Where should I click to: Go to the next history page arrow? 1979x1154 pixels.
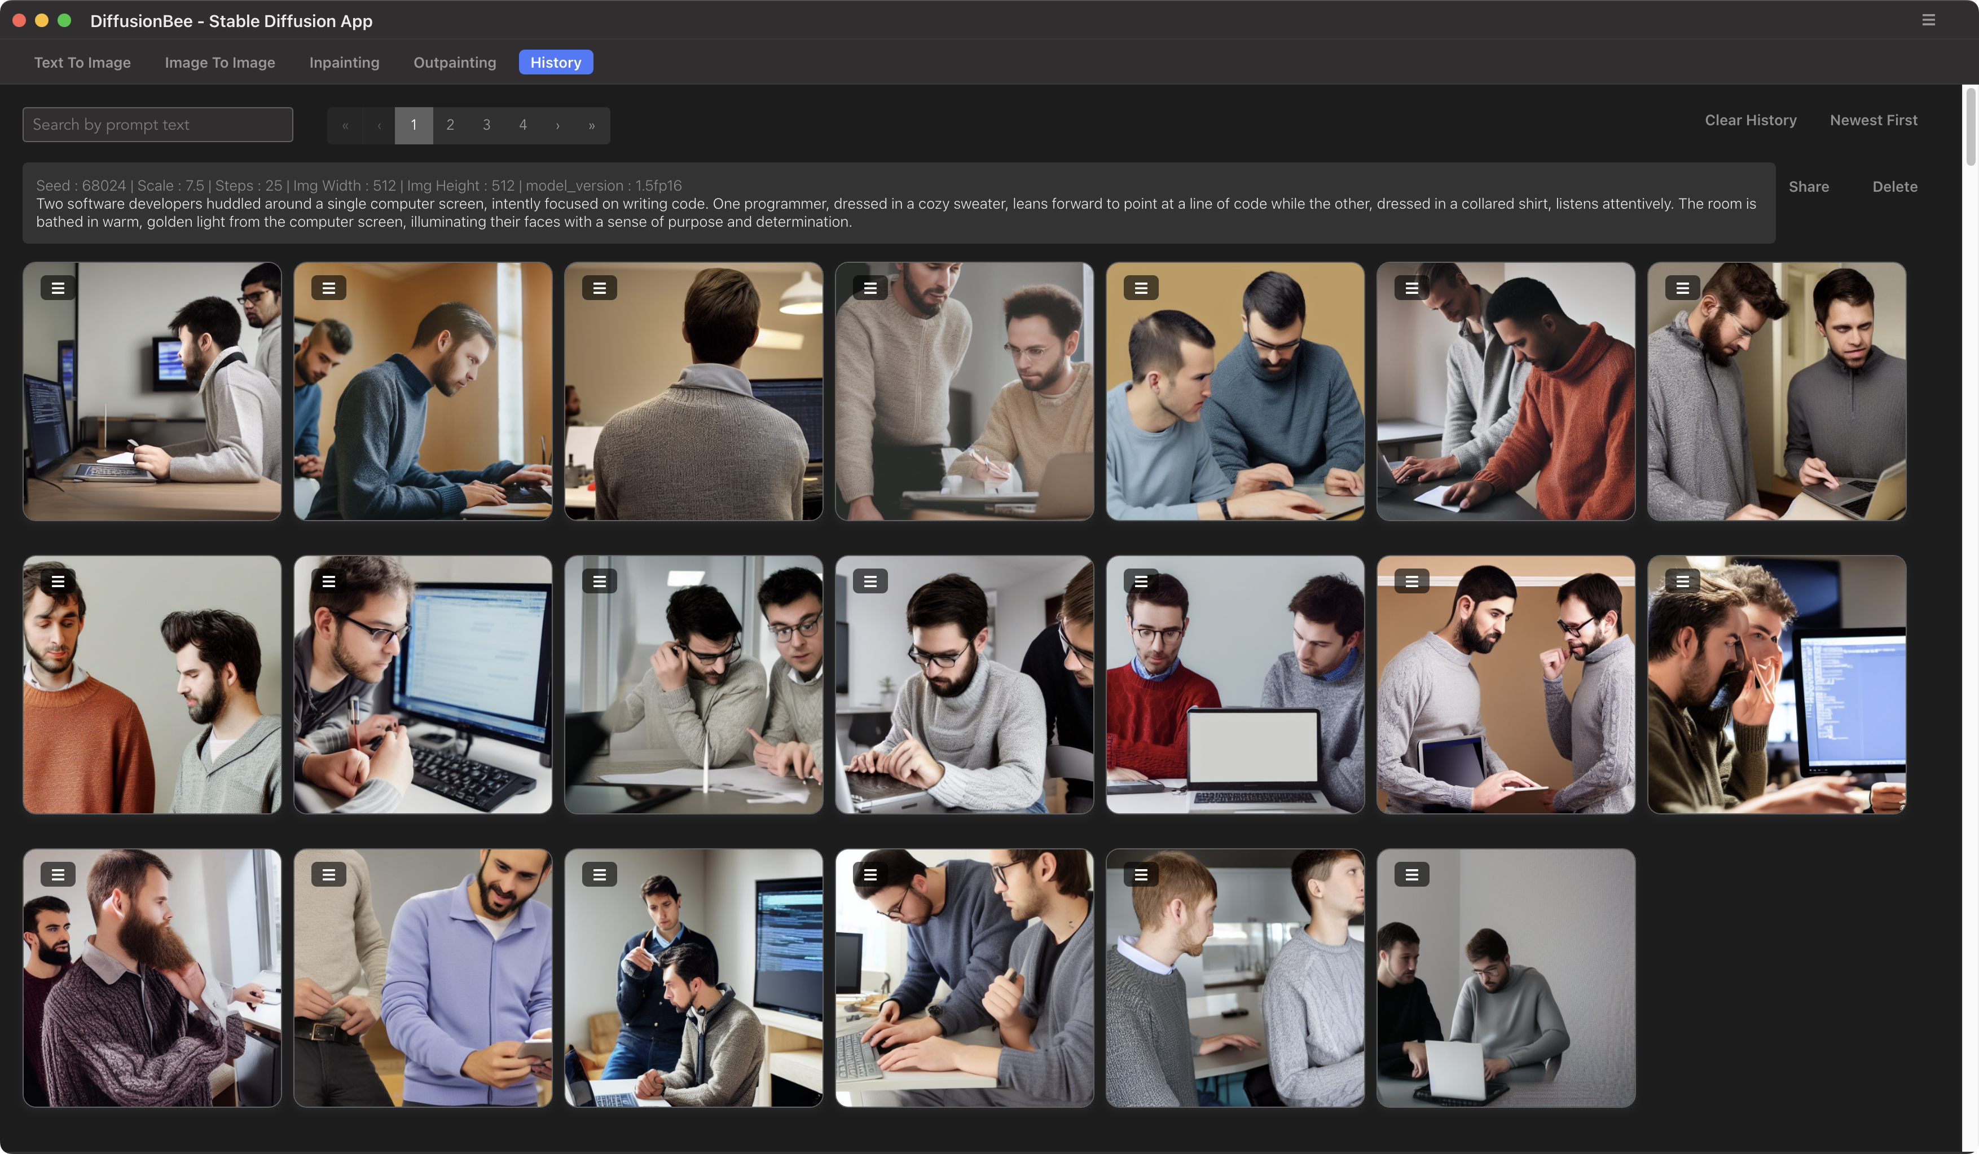click(x=557, y=126)
